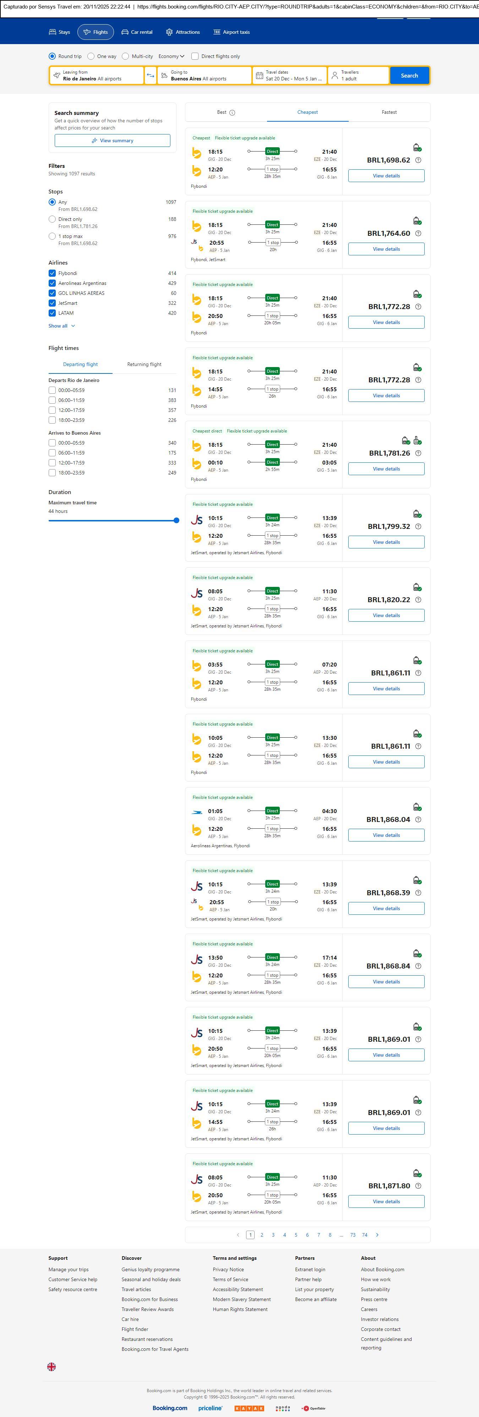
Task: Click the info icon next to Best tab
Action: pos(232,113)
